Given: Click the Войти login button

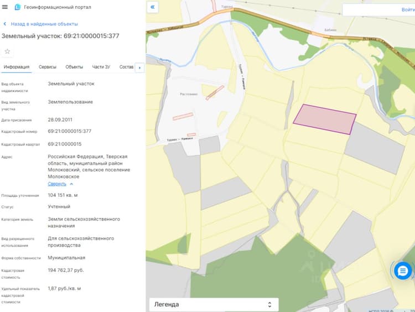Looking at the screenshot, I should [408, 10].
